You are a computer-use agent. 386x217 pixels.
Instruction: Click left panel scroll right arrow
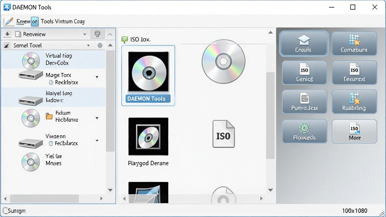coord(101,199)
